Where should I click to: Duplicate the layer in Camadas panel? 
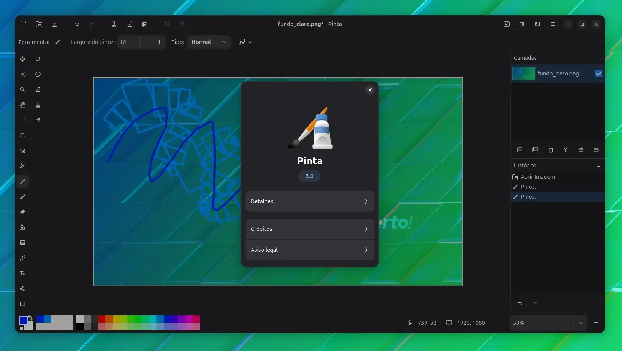[x=550, y=150]
